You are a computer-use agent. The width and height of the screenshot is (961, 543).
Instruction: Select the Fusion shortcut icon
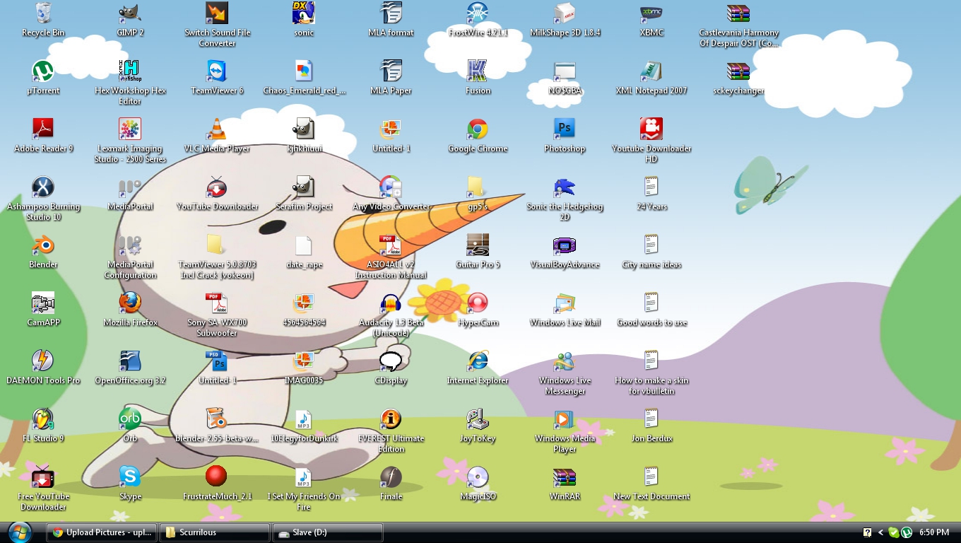pyautogui.click(x=478, y=71)
